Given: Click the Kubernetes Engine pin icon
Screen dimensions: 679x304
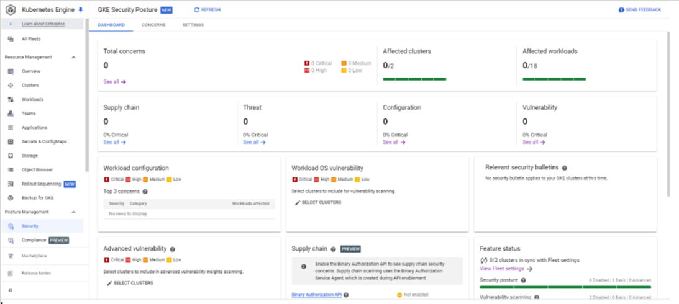Looking at the screenshot, I should [x=80, y=11].
